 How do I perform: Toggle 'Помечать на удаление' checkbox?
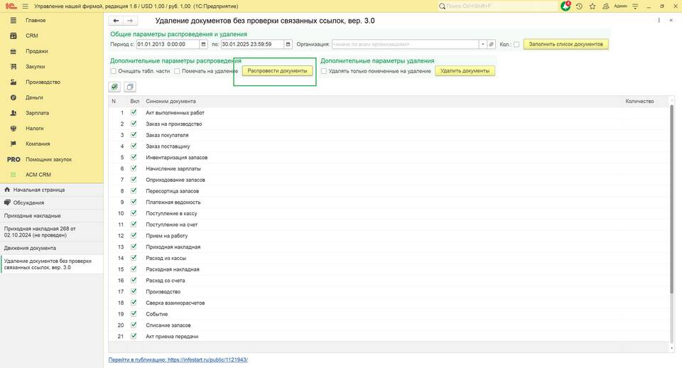point(177,71)
